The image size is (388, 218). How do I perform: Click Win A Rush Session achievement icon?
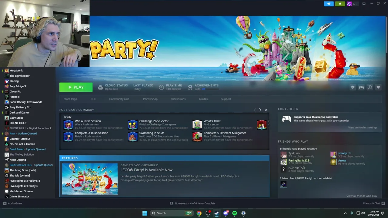coord(68,124)
